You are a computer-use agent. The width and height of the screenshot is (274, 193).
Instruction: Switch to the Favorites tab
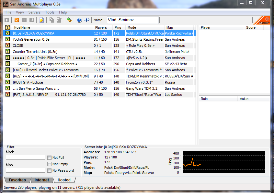click(17, 180)
